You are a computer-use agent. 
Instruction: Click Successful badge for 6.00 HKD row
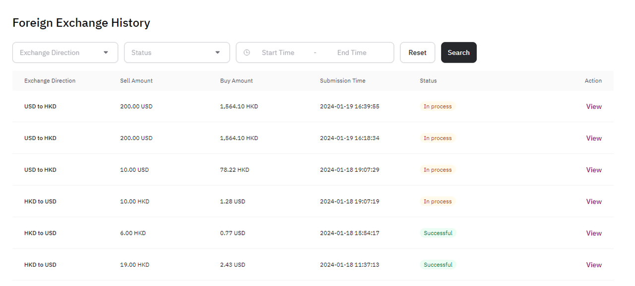[438, 233]
